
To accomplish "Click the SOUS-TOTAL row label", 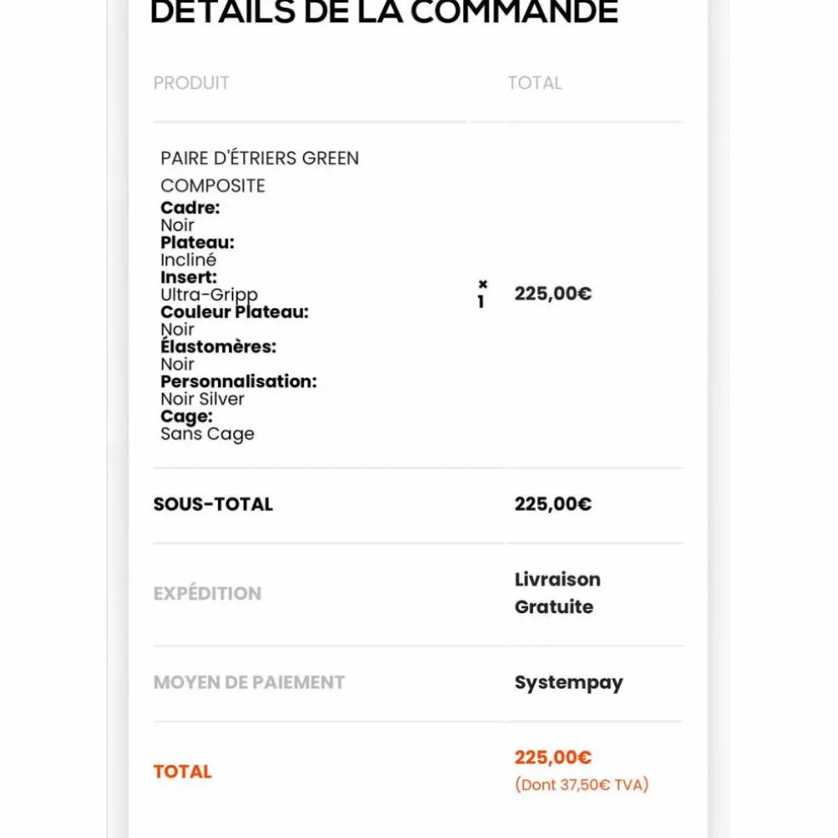I will (x=213, y=504).
